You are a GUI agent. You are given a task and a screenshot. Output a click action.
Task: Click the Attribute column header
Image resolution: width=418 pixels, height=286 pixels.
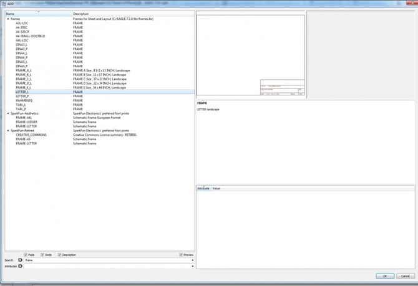203,188
